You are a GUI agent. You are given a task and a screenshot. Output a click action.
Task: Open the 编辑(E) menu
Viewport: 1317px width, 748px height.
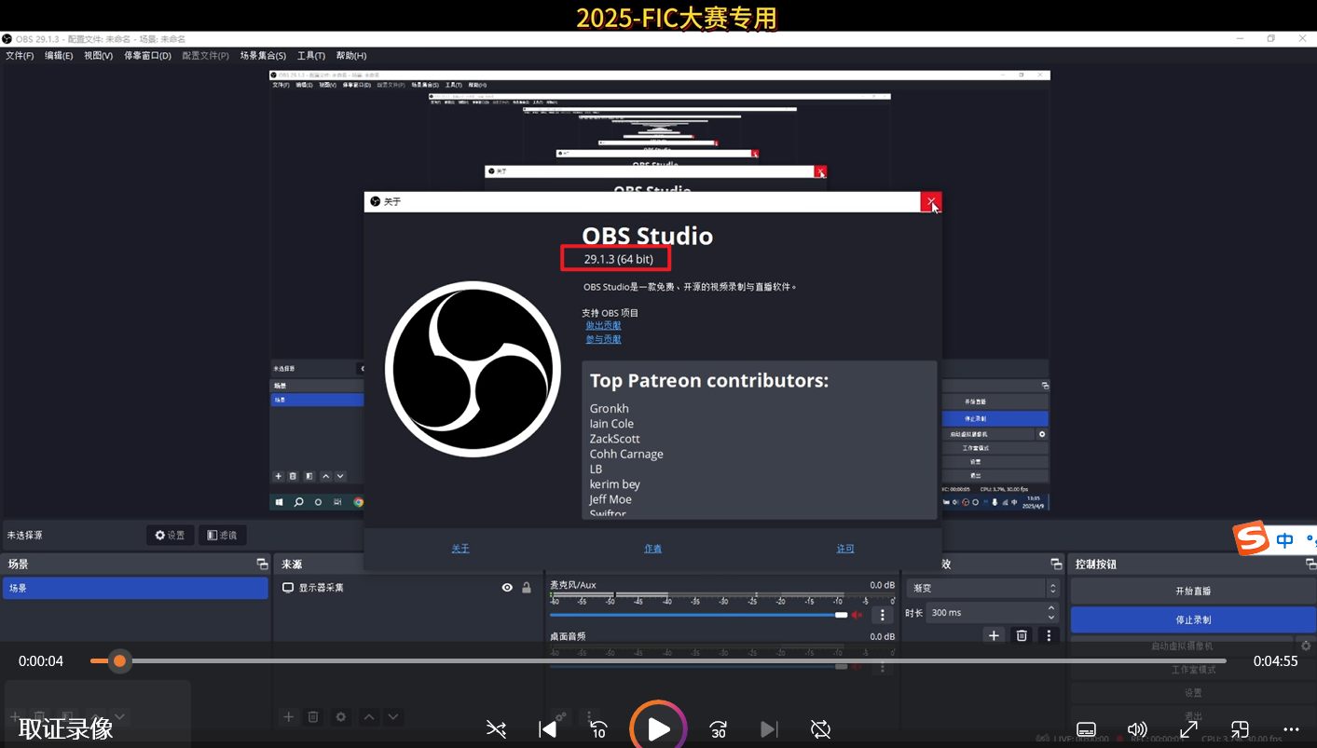point(59,56)
